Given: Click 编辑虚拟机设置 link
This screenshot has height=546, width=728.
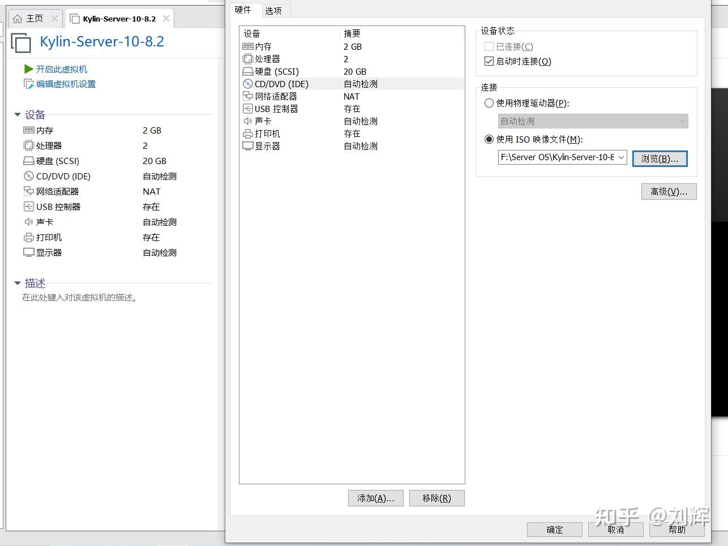Looking at the screenshot, I should [x=66, y=84].
